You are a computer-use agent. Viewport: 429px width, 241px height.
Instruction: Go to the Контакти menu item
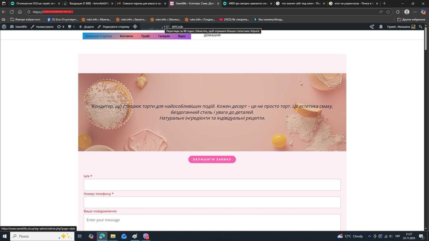point(127,36)
